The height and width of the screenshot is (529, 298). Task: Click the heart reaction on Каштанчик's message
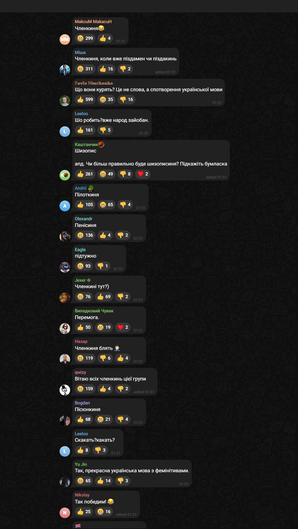pos(143,174)
